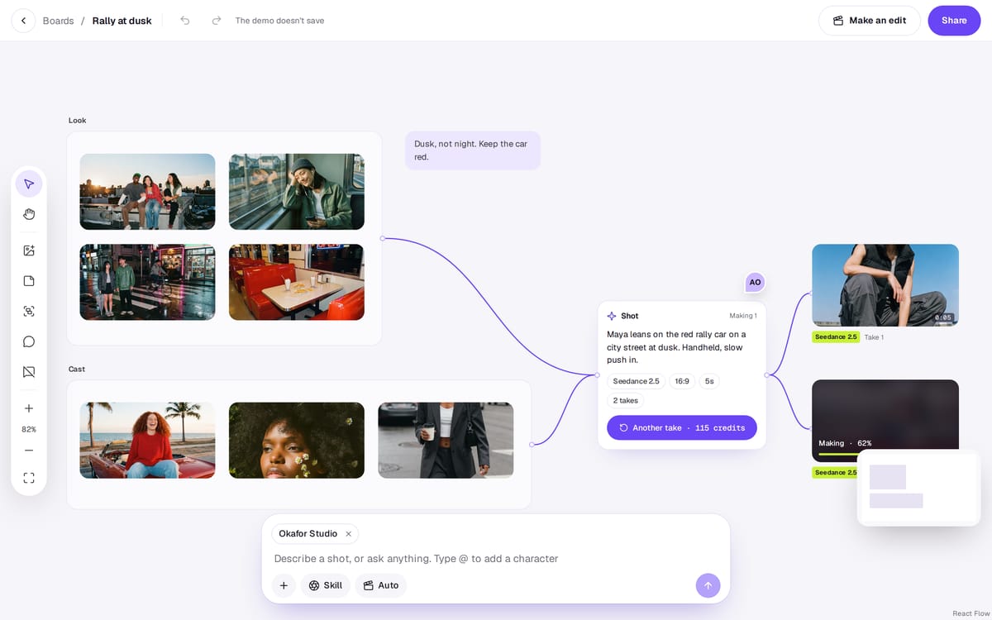Toggle the Auto mode chip
Viewport: 992px width, 620px height.
click(x=381, y=585)
